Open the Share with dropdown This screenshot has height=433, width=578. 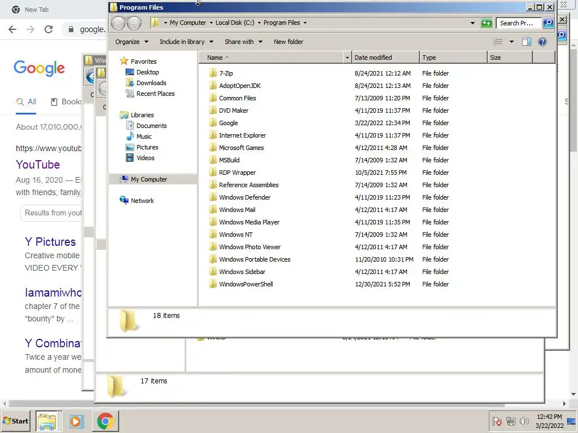pyautogui.click(x=243, y=42)
